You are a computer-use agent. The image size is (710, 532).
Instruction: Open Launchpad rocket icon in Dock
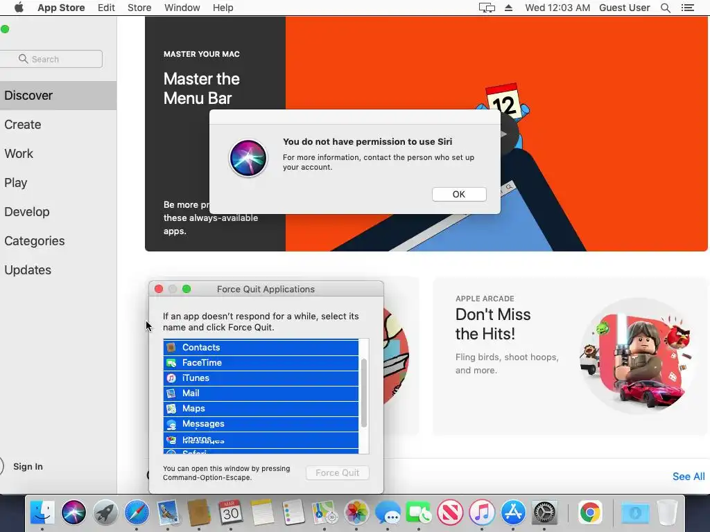click(x=105, y=513)
